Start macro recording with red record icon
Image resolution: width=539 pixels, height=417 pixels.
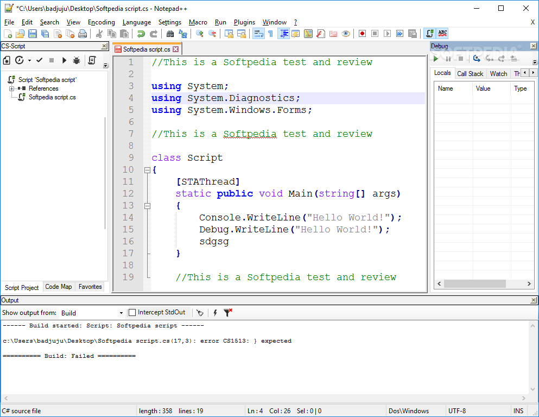click(362, 34)
